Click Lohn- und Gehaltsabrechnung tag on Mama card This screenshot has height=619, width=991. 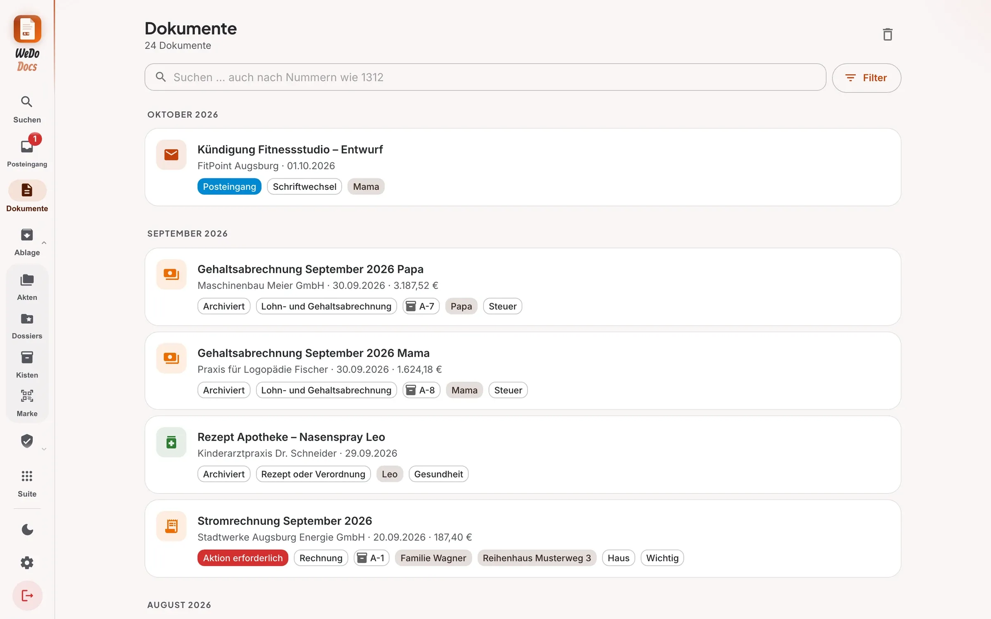point(326,390)
